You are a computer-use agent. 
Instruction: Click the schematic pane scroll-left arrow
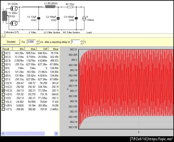[3, 35]
